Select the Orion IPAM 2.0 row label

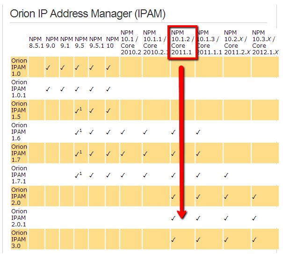click(19, 196)
